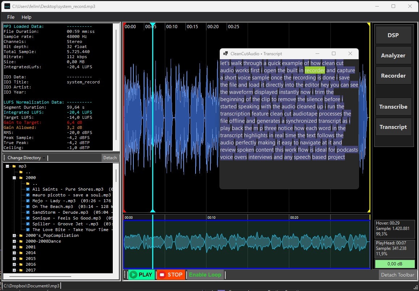Open the Analyzer panel
This screenshot has height=291, width=419.
pos(393,55)
